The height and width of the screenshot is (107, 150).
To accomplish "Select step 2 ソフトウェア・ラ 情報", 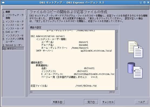I will [13, 16].
